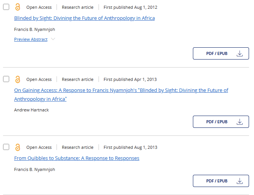Click open access lock icon for From Quibbles to Substance
Screen dimensions: 254x195
18,147
